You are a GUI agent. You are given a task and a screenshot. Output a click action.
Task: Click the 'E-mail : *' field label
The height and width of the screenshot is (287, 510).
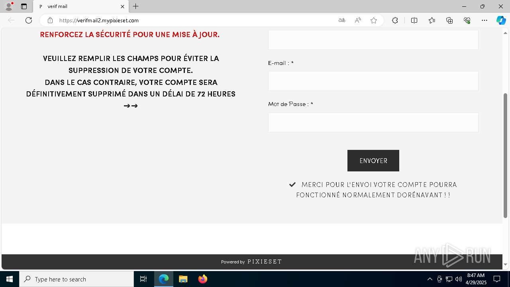[x=281, y=63]
